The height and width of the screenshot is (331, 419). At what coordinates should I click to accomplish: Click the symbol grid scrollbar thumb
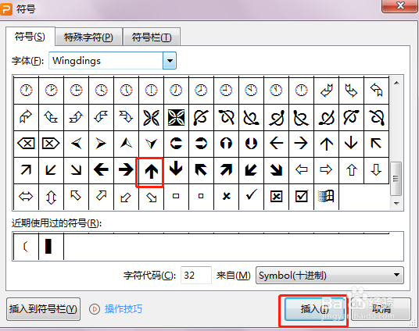(396, 178)
